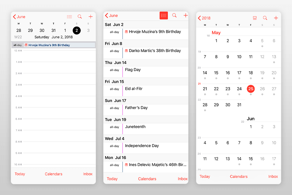Screen dimensions: 292x195
Task: Toggle the highlighted list view mode off
Action: point(164,16)
